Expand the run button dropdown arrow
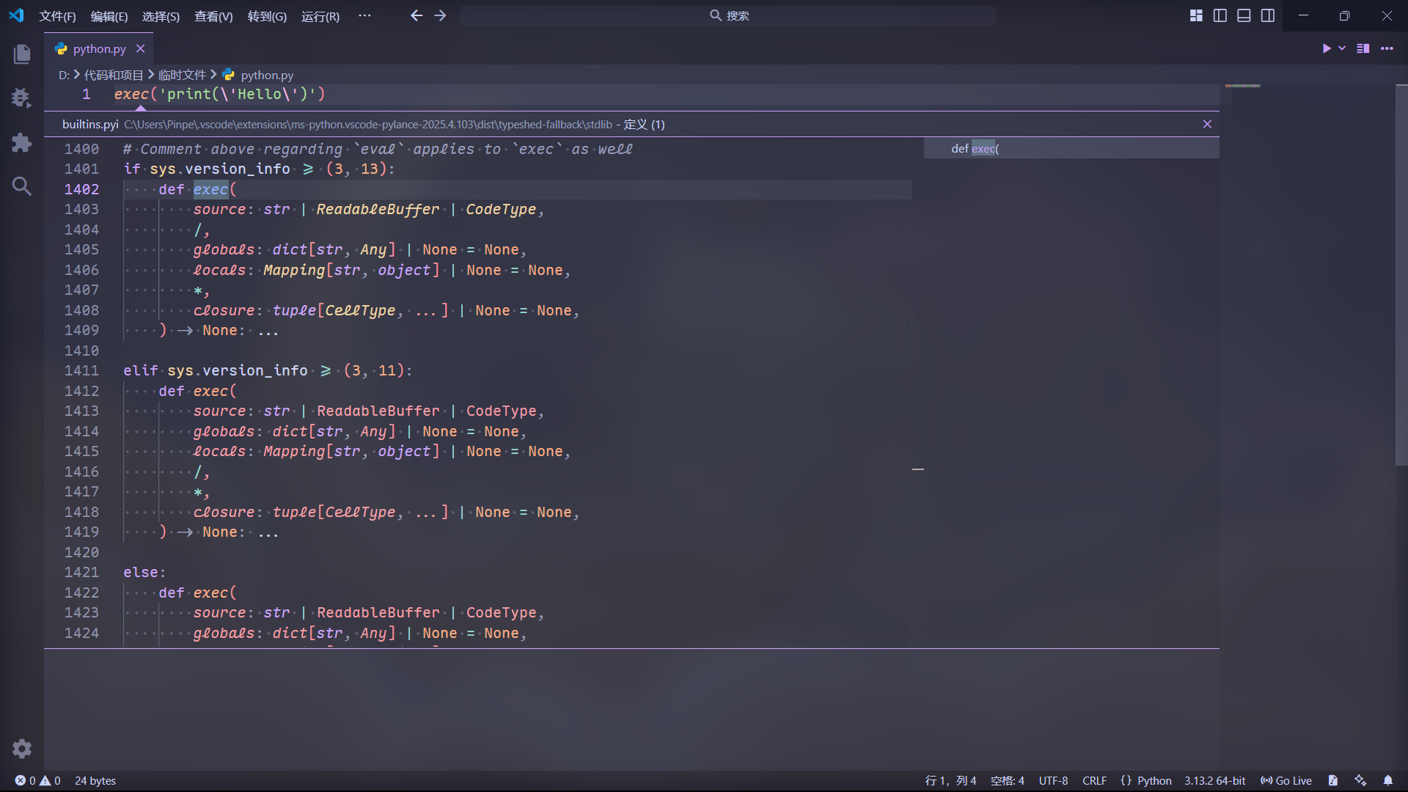 point(1342,48)
